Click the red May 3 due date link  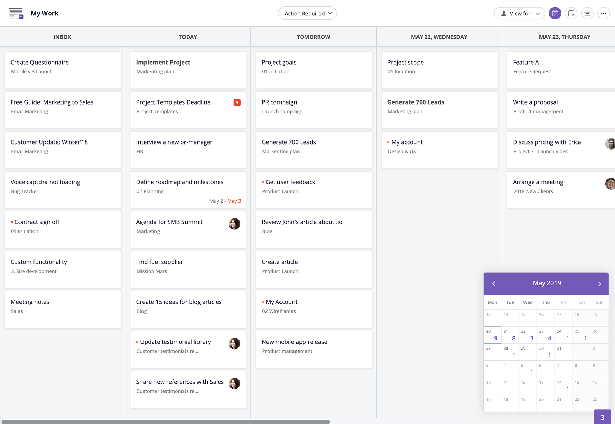pos(234,201)
